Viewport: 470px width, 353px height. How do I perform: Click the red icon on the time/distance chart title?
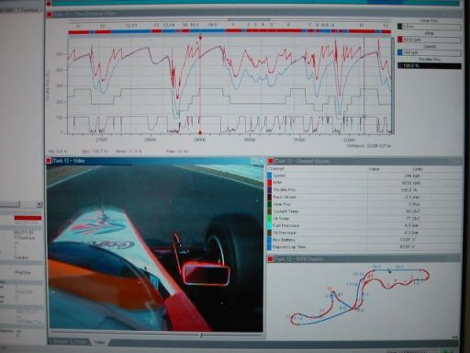50,14
